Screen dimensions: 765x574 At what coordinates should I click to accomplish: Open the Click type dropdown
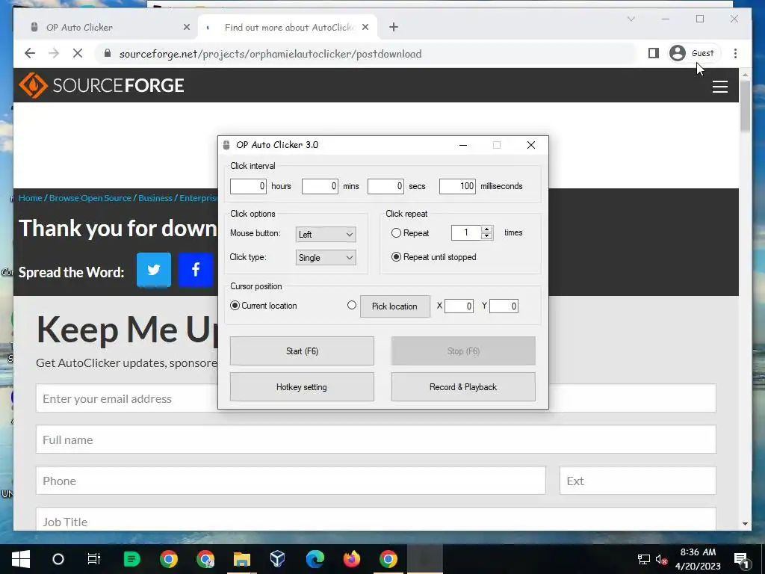[326, 258]
